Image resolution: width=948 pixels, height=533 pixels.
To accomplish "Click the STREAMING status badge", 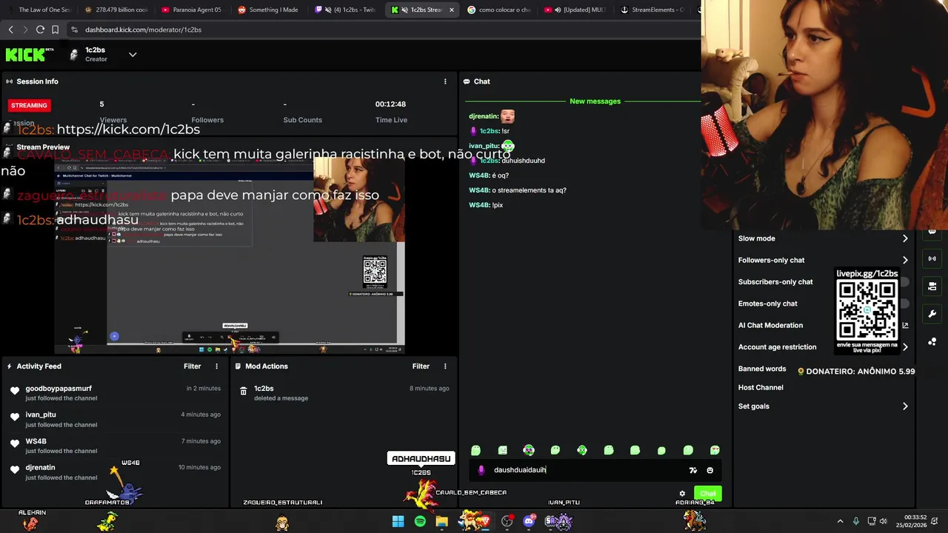I will [x=29, y=105].
